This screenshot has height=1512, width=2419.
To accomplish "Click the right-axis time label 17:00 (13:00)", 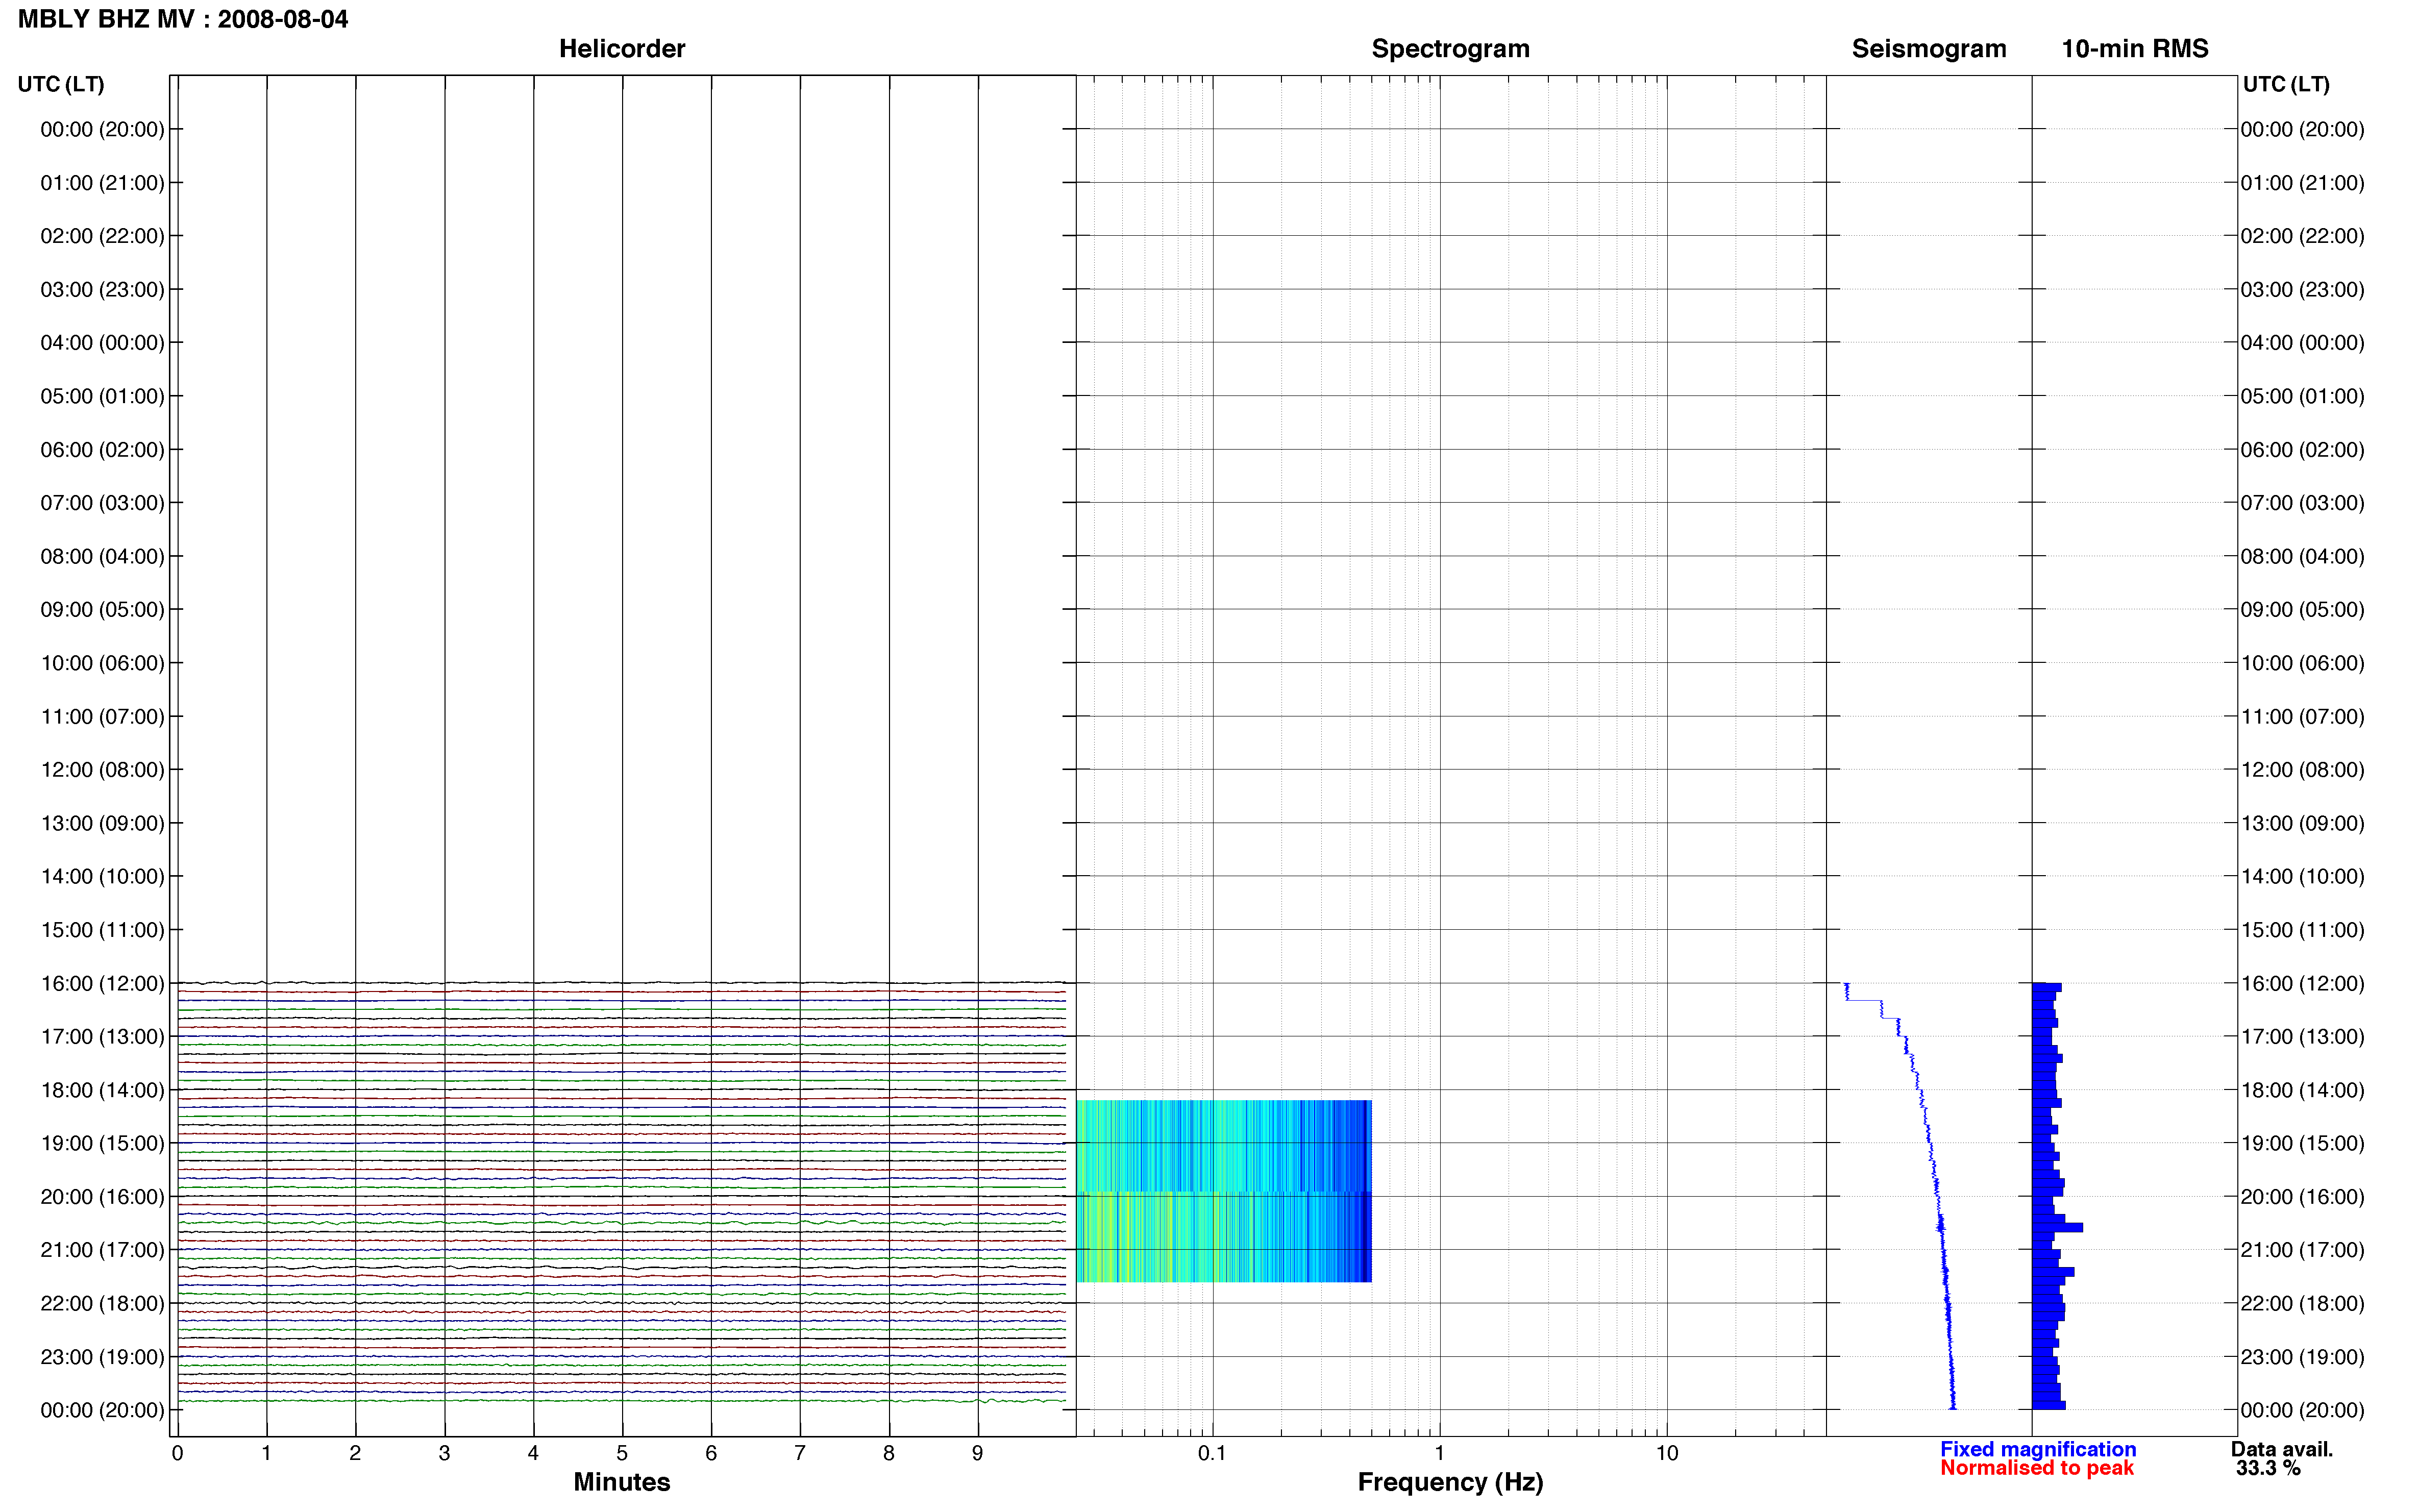I will (2302, 1037).
